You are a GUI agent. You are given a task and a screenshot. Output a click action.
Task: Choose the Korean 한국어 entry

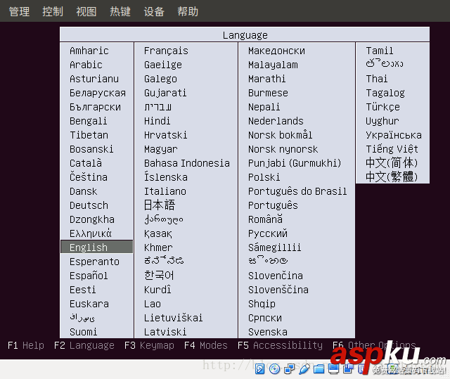[x=159, y=275]
